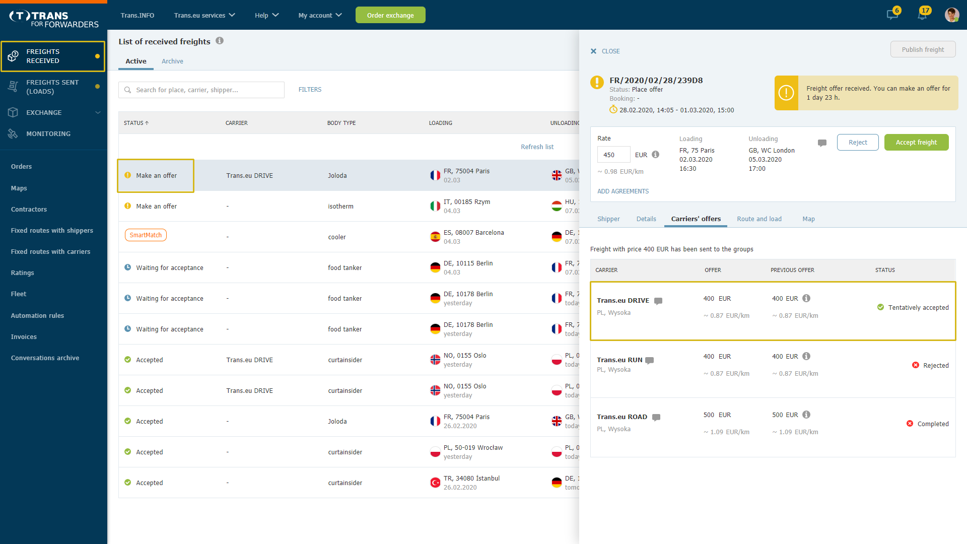Open Maps in the sidebar

(19, 188)
